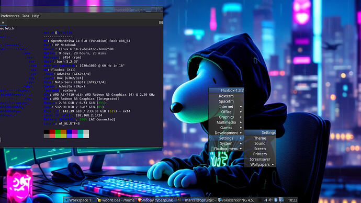Click the previous workspace arrow in toolbar
361x203 pixels.
(66, 200)
